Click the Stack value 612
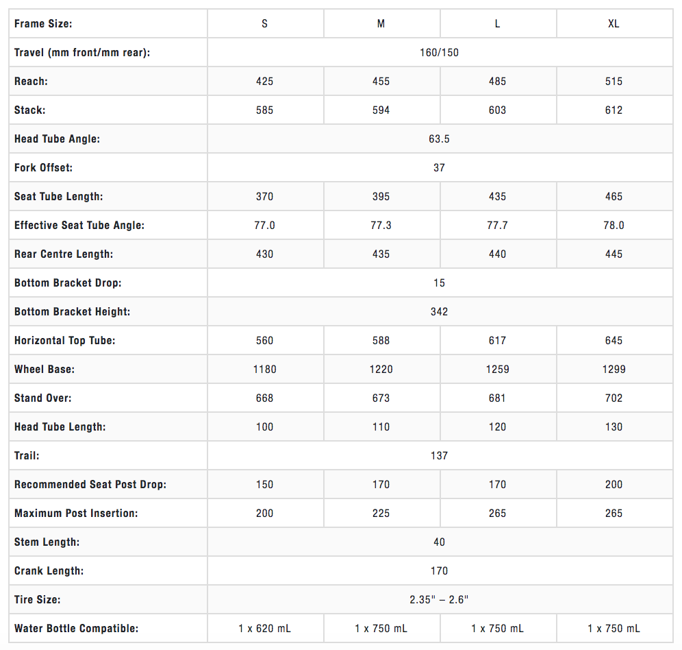The image size is (682, 650). click(x=614, y=110)
